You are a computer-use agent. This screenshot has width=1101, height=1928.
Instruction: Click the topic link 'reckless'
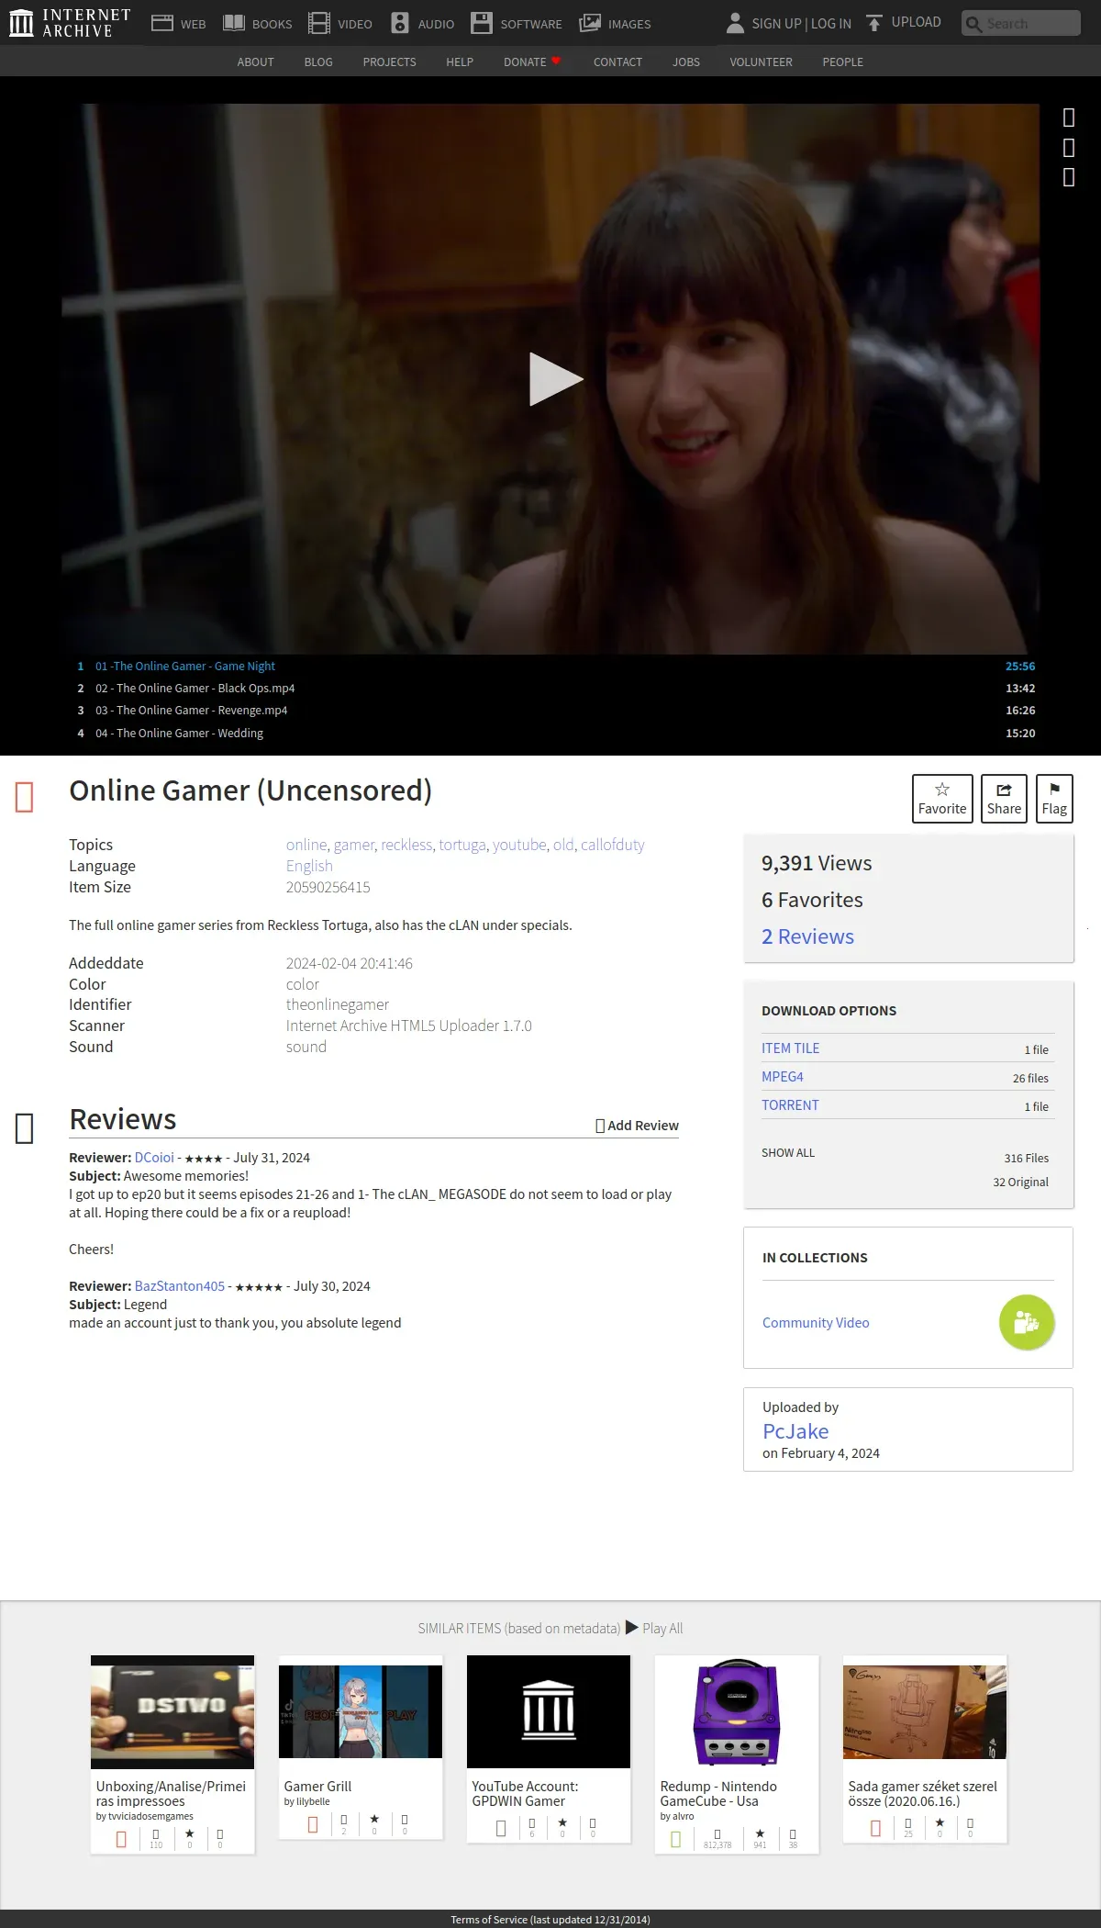point(406,845)
